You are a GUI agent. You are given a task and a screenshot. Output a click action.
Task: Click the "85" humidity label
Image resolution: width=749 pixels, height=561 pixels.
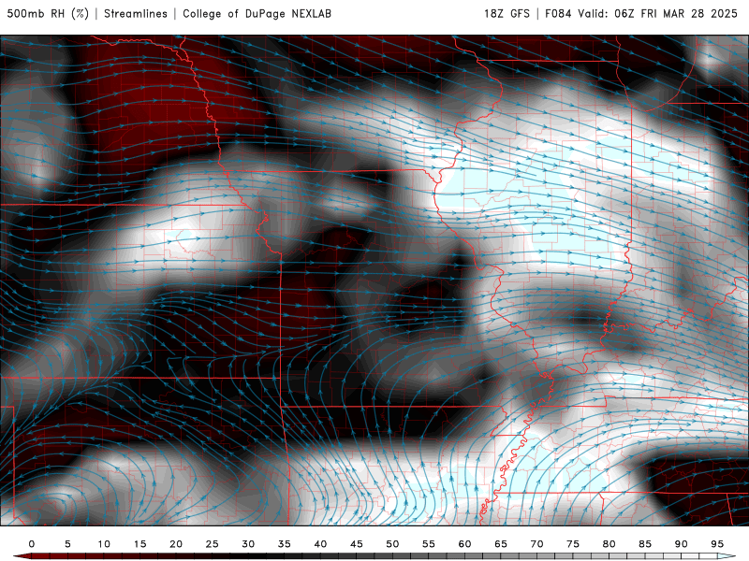[x=645, y=544]
